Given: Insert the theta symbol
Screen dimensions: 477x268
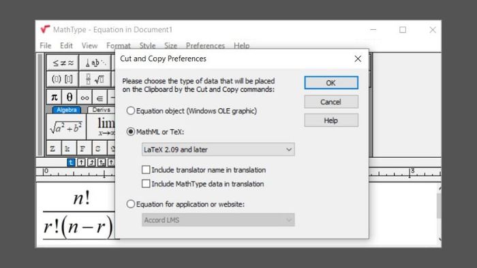Looking at the screenshot, I should pos(70,97).
